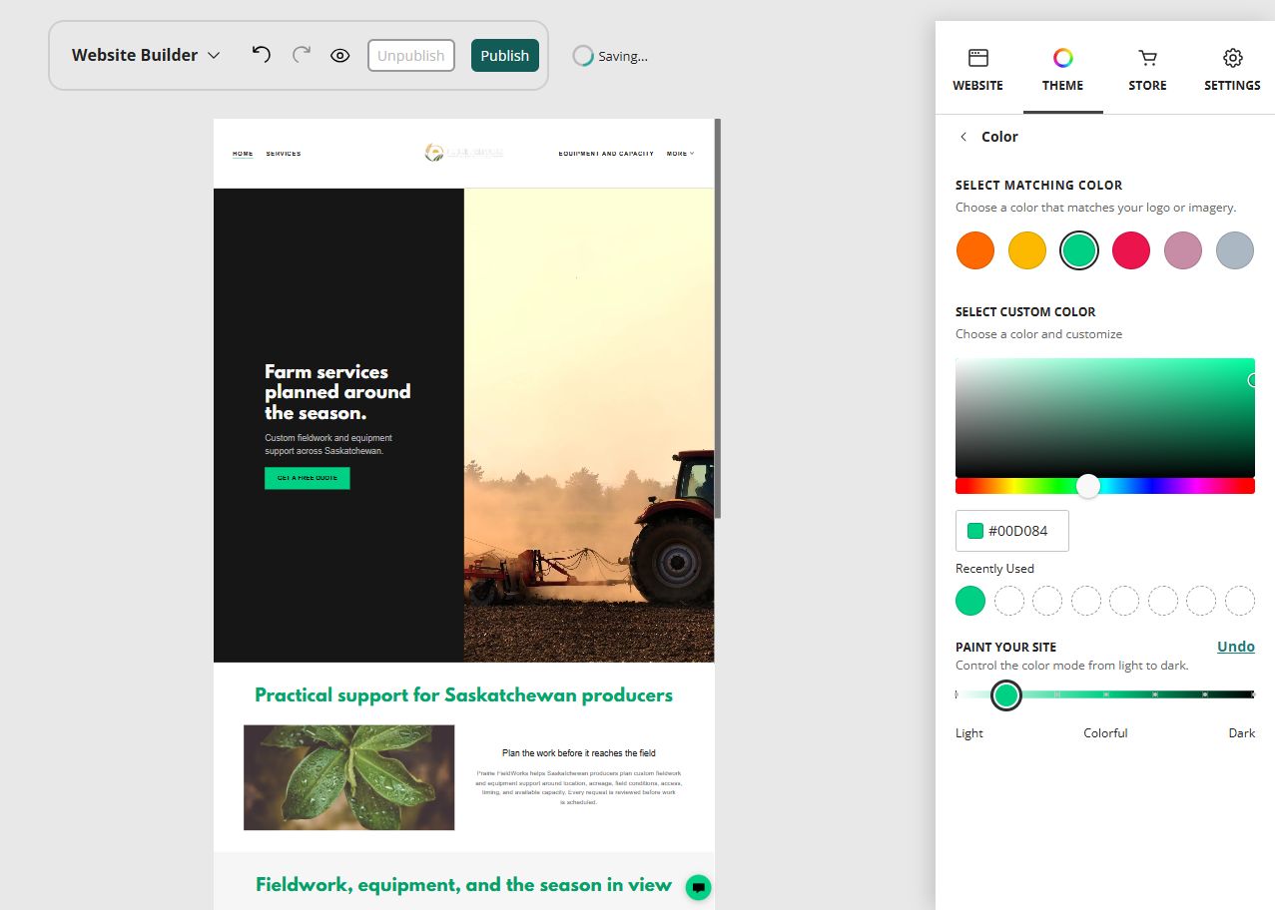Click the site logo in preview header
This screenshot has height=910, width=1275.
[x=464, y=153]
